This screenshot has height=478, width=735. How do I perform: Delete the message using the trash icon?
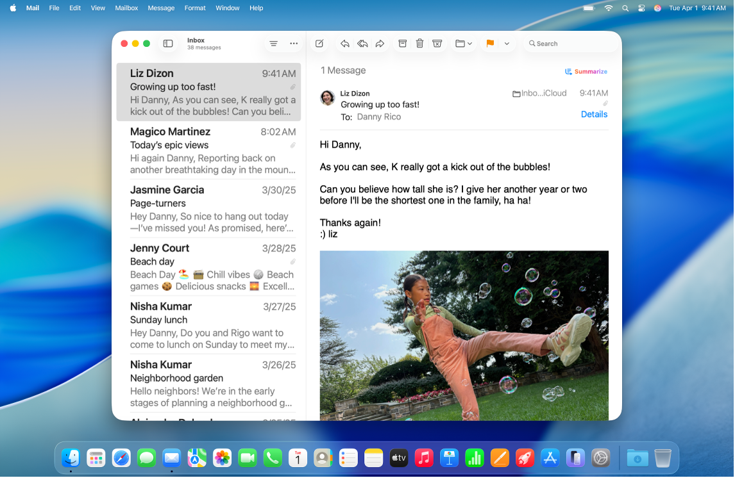(x=419, y=43)
